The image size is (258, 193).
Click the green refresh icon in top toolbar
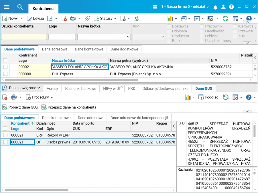[225, 19]
